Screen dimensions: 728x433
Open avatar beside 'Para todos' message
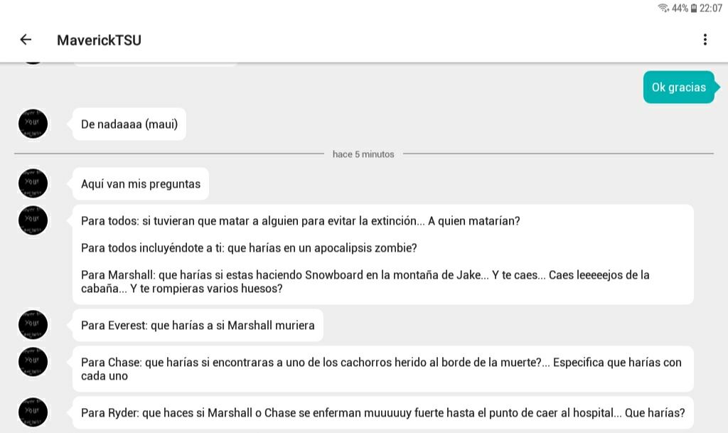tap(33, 220)
